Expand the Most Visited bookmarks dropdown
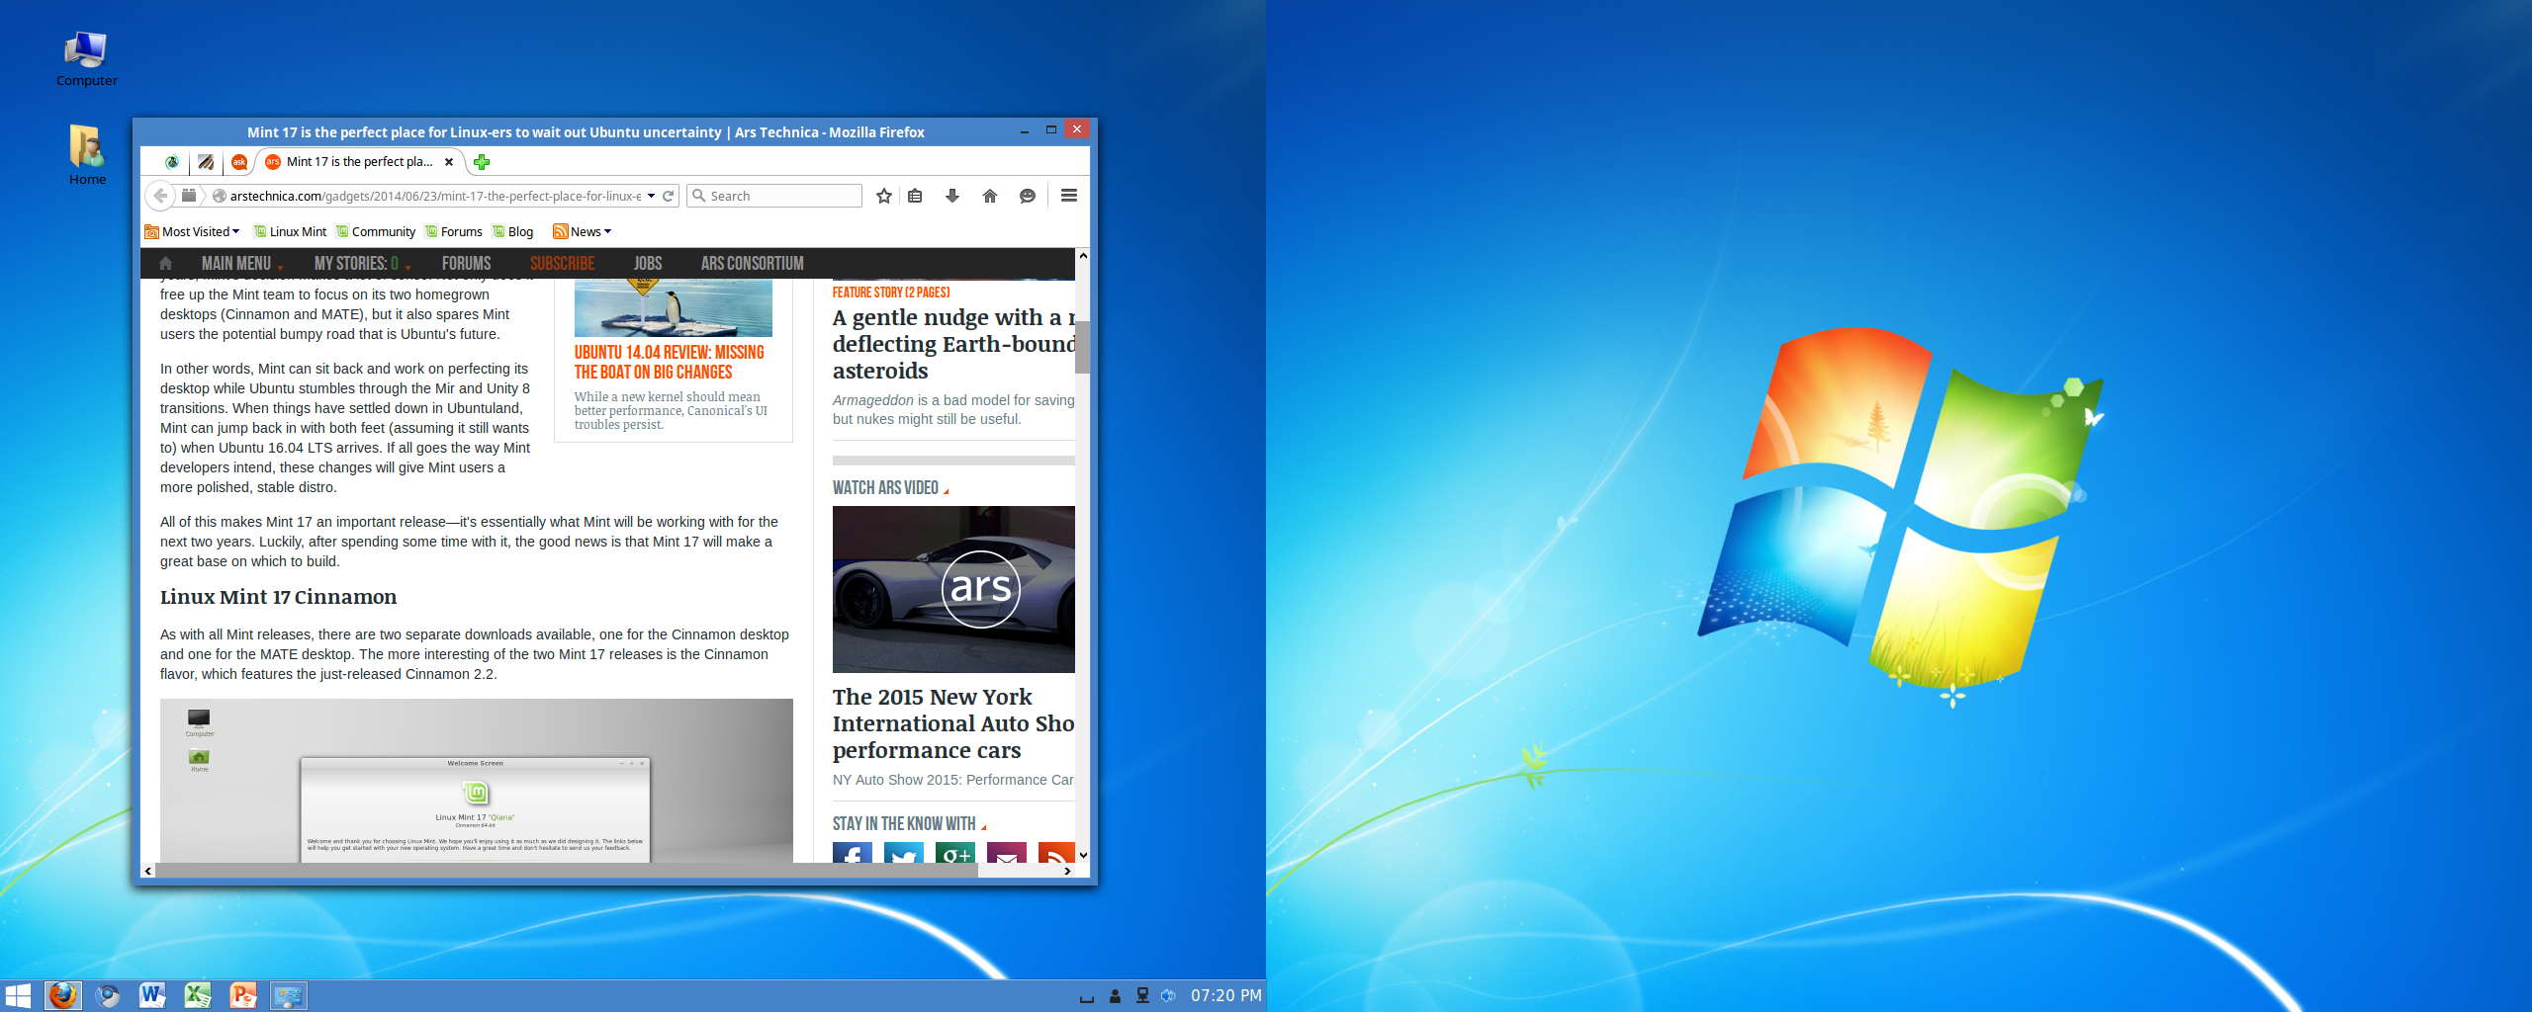Viewport: 2532px width, 1012px height. click(193, 231)
